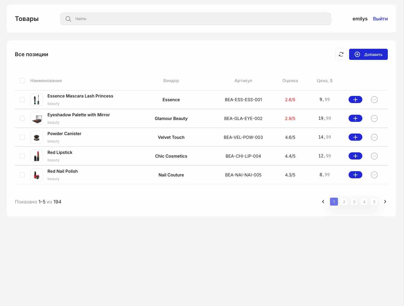Go to previous page with left chevron
The image size is (404, 306).
[x=323, y=202]
